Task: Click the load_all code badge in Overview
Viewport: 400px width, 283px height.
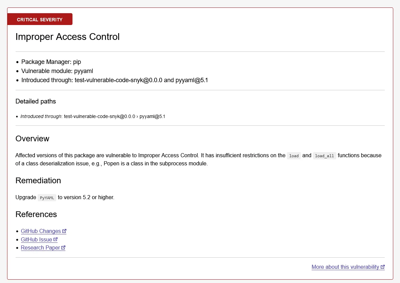Action: pos(324,156)
